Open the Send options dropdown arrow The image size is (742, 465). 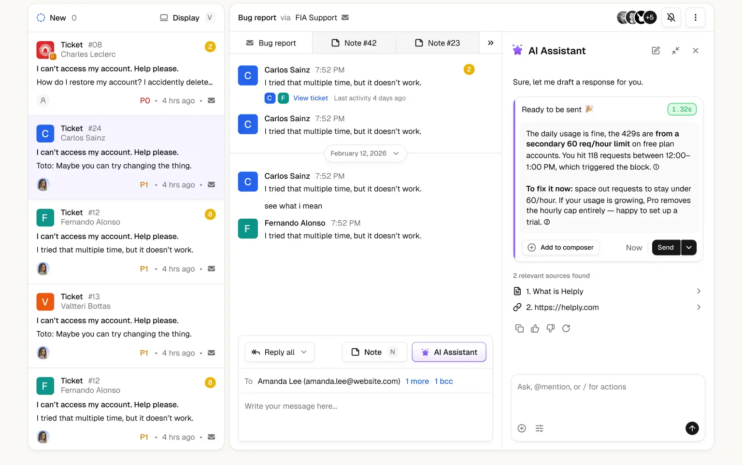[x=689, y=247]
